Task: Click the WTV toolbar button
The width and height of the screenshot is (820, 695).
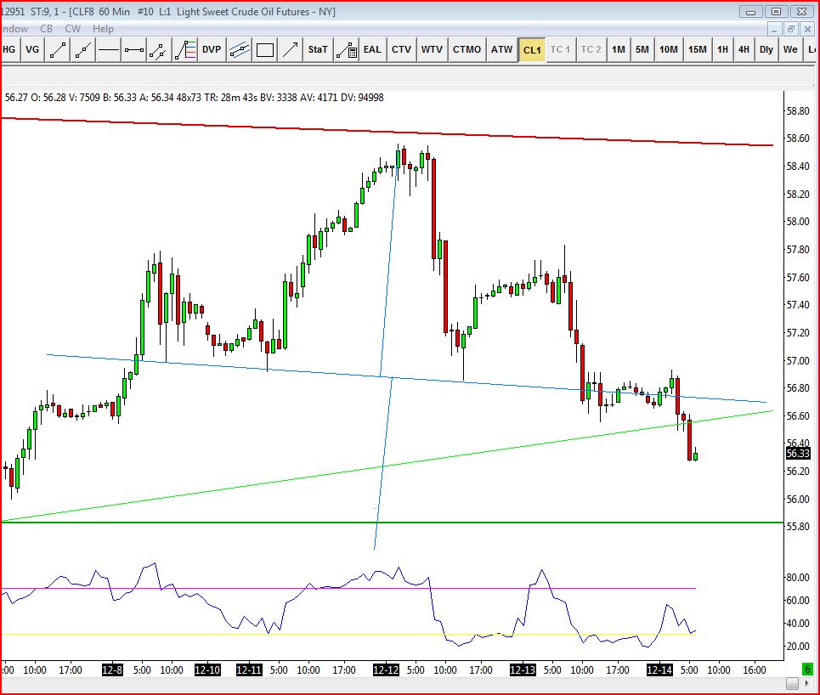Action: (432, 49)
